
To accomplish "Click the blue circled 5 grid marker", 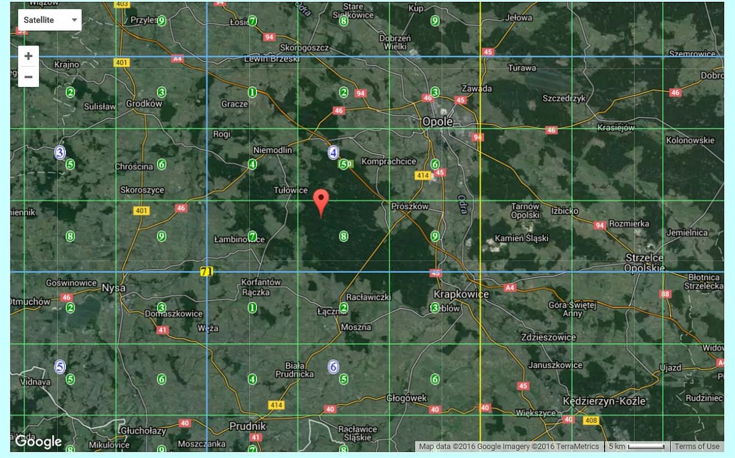I will 60,367.
